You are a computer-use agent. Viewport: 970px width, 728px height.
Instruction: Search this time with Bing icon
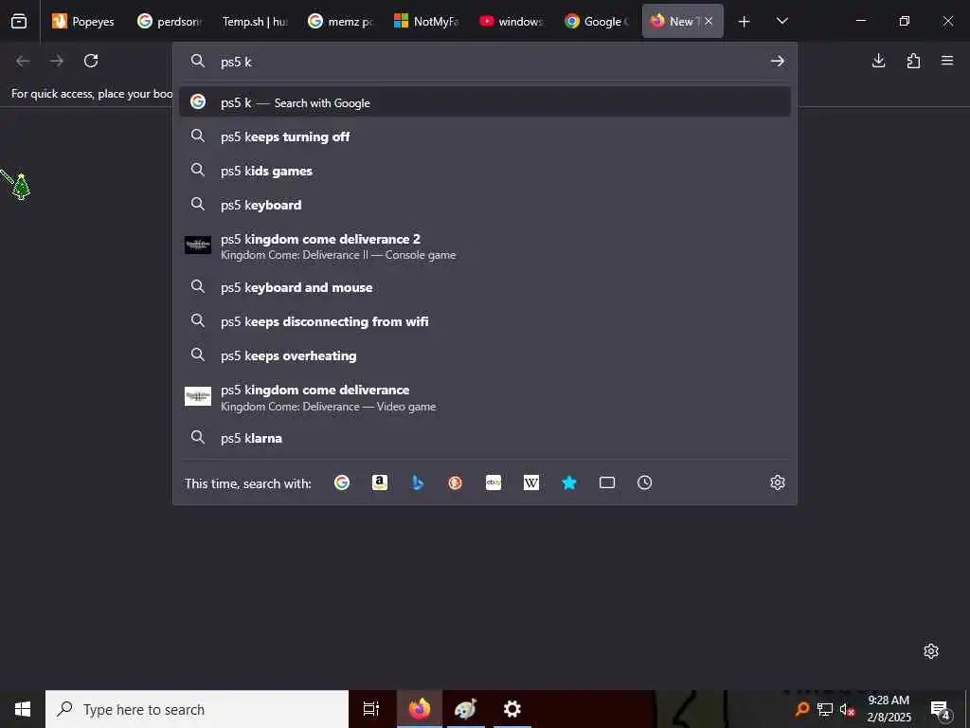coord(418,482)
